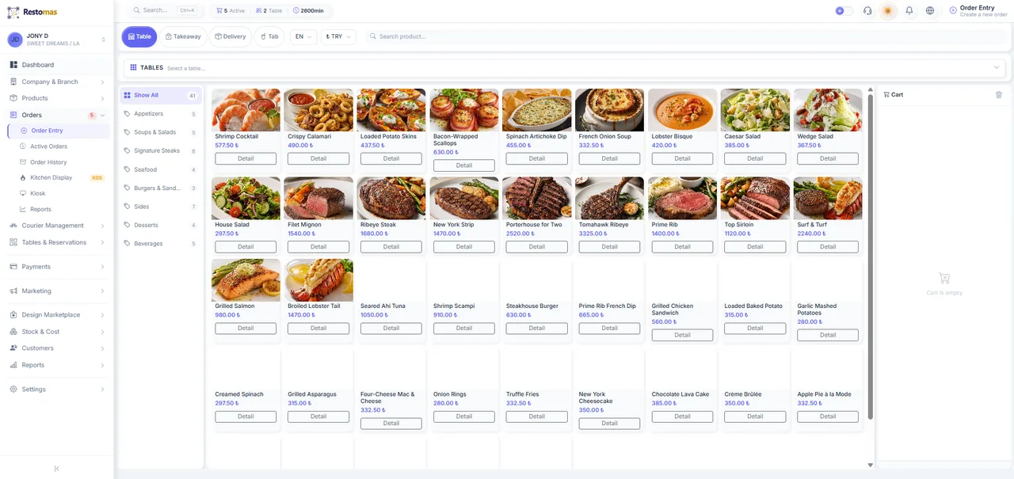Click the Caesar Salad product image

click(x=755, y=110)
